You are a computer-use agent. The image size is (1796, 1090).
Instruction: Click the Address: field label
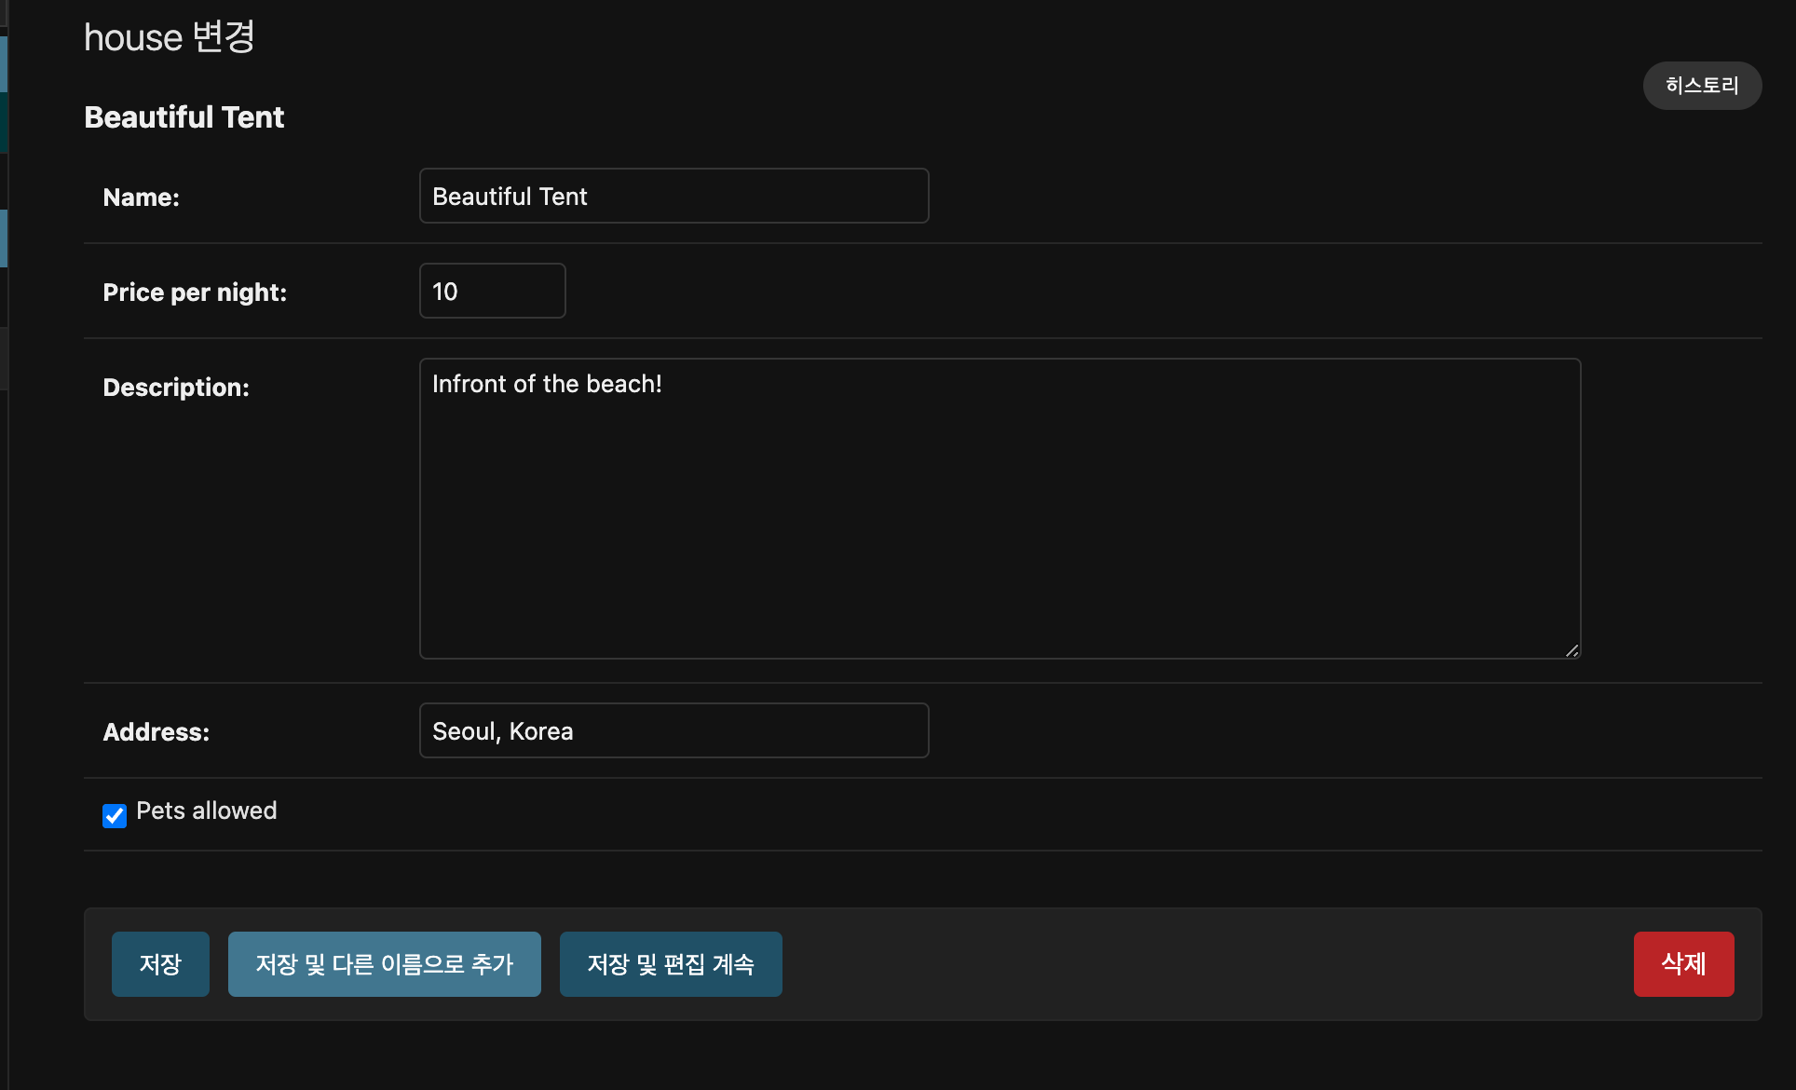[156, 732]
